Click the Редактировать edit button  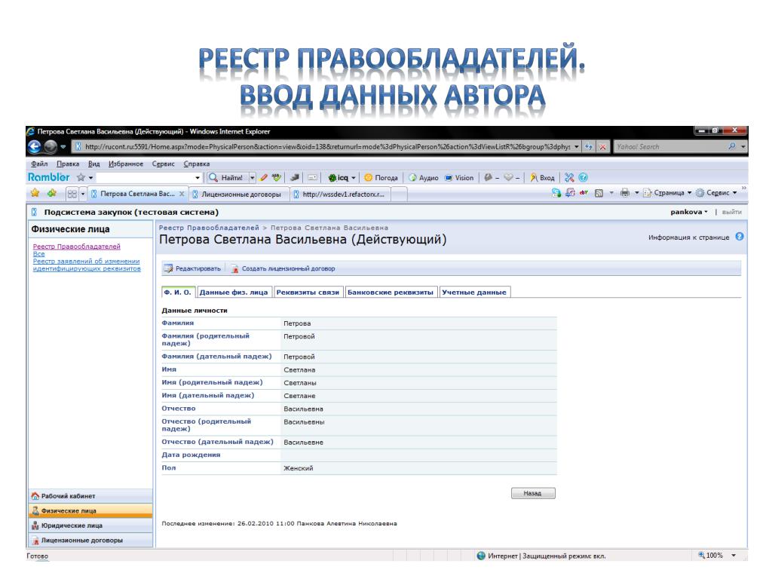click(192, 268)
